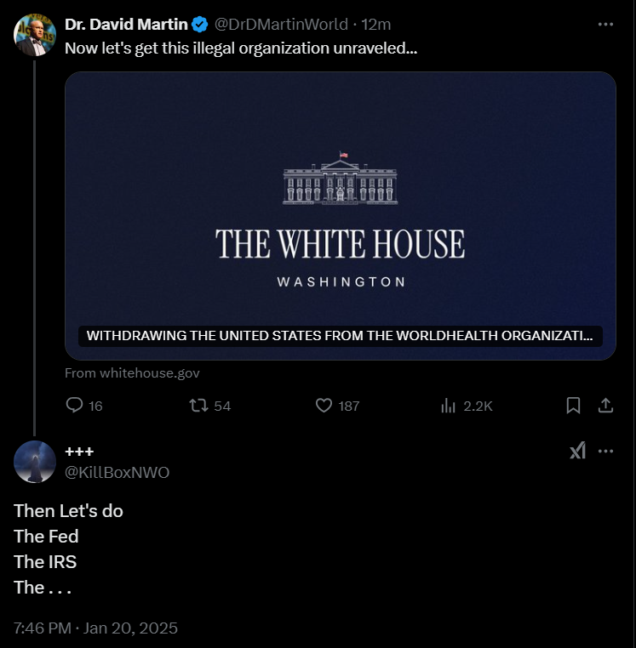Image resolution: width=636 pixels, height=648 pixels.
Task: Click the 'From whitehouse.gov' source link
Action: point(132,372)
